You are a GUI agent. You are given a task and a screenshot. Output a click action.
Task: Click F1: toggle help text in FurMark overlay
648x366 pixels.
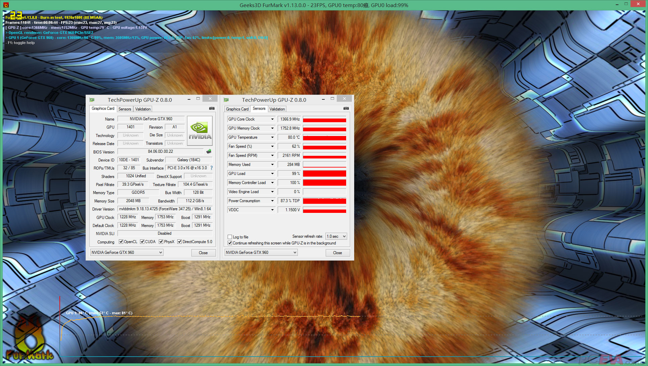pos(20,43)
